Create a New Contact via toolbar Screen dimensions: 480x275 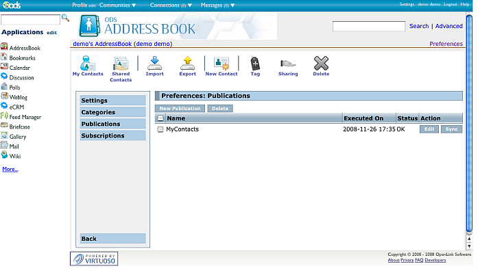point(221,64)
